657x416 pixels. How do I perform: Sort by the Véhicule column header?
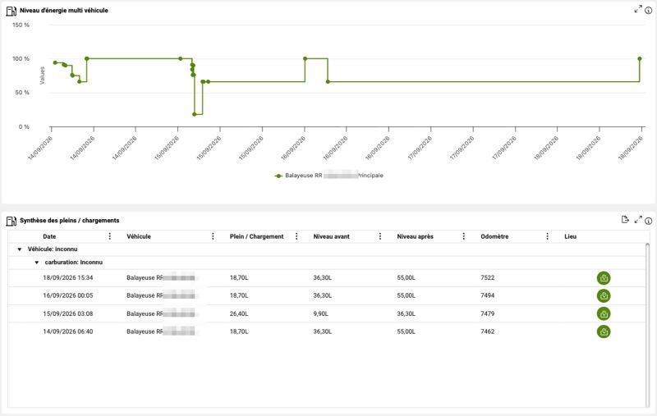tap(139, 236)
